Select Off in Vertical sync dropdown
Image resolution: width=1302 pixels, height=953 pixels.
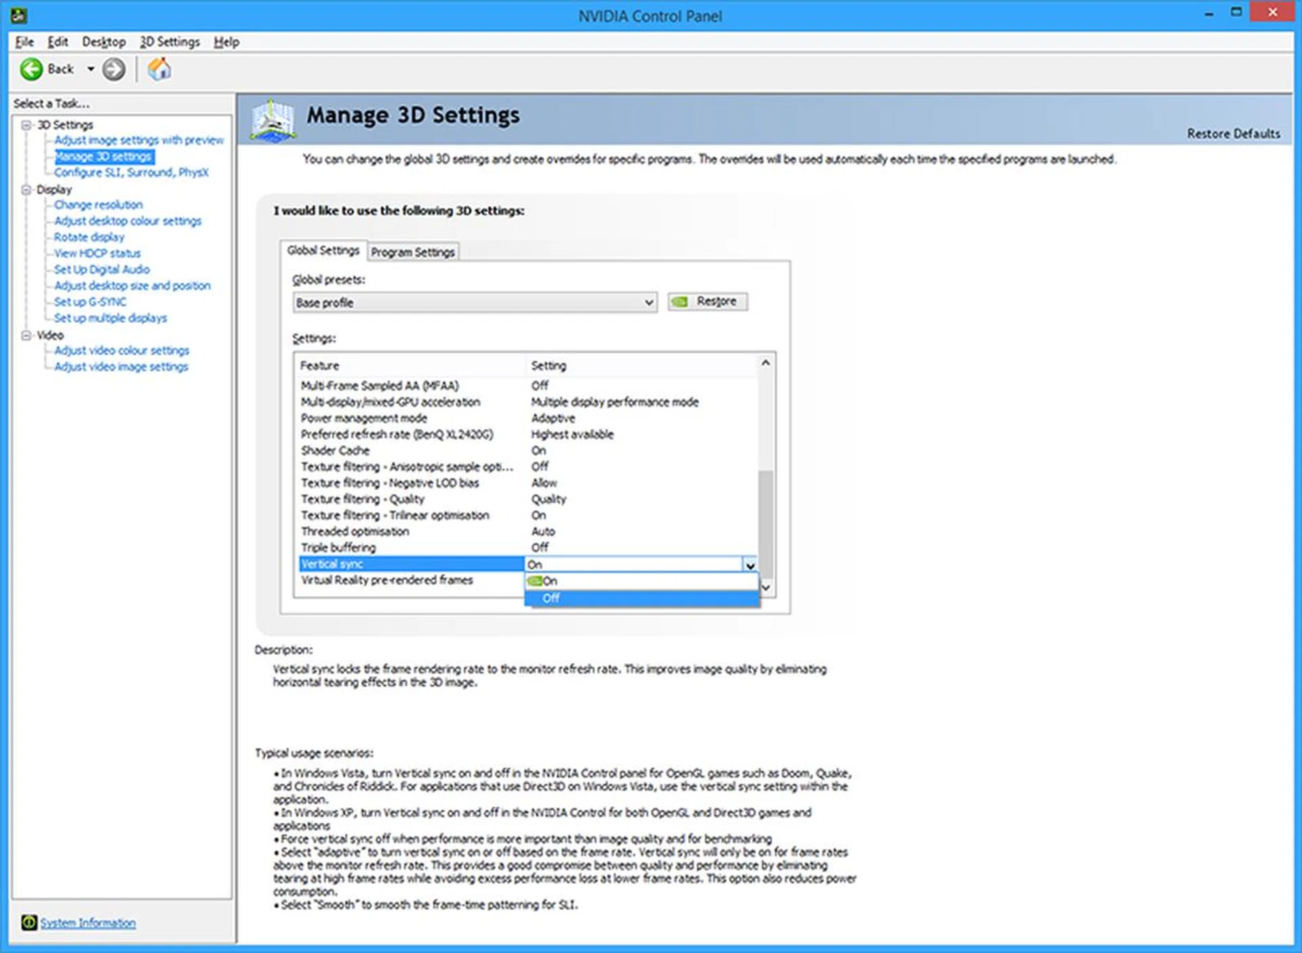[x=551, y=598]
